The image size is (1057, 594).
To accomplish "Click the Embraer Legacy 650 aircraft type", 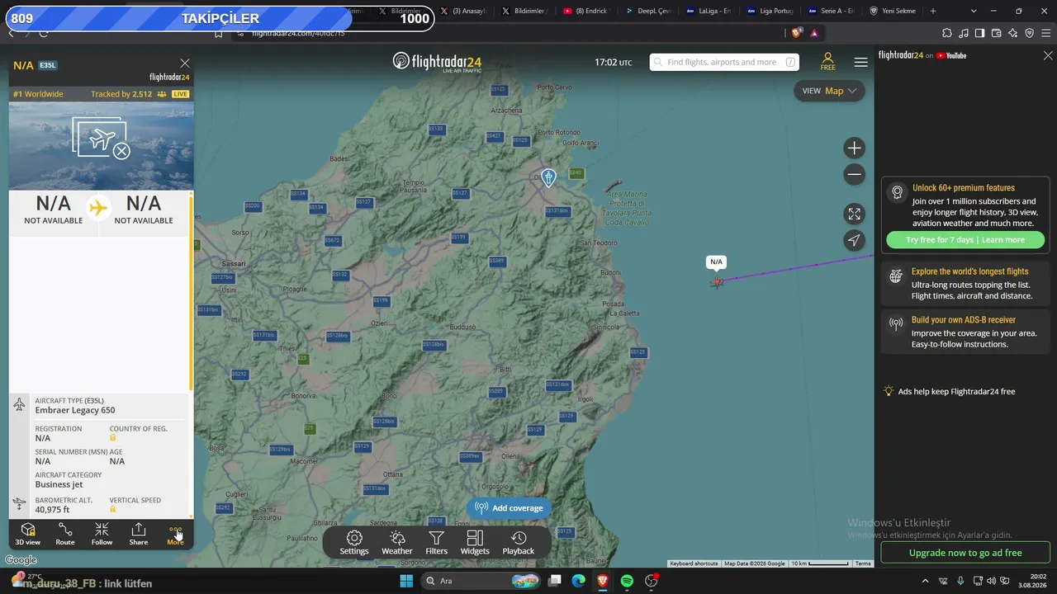I will (x=75, y=410).
